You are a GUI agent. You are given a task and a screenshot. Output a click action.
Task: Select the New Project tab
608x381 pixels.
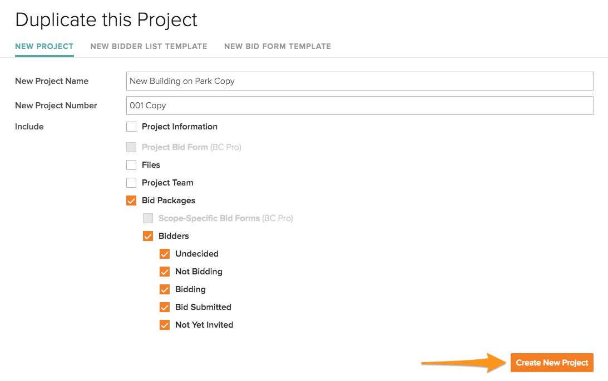point(44,46)
